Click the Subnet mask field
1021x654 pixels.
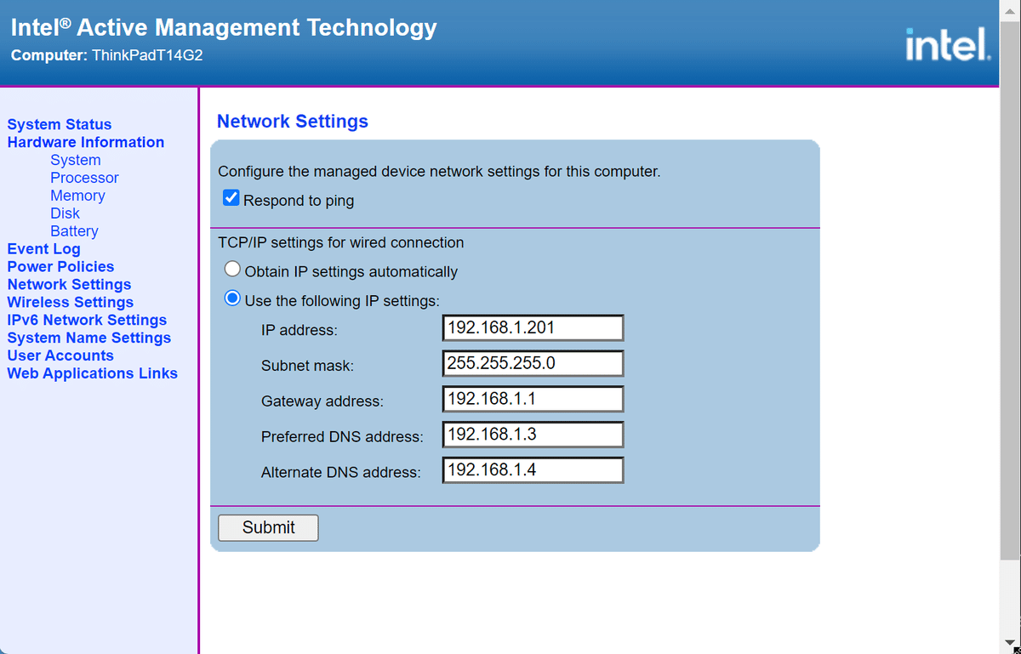pyautogui.click(x=533, y=363)
